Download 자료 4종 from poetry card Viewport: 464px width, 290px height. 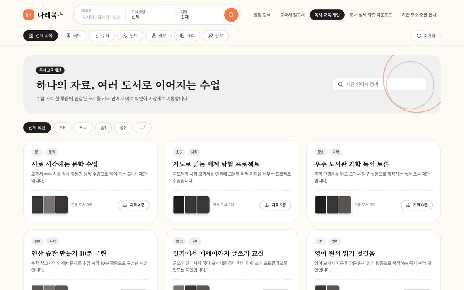pos(133,205)
